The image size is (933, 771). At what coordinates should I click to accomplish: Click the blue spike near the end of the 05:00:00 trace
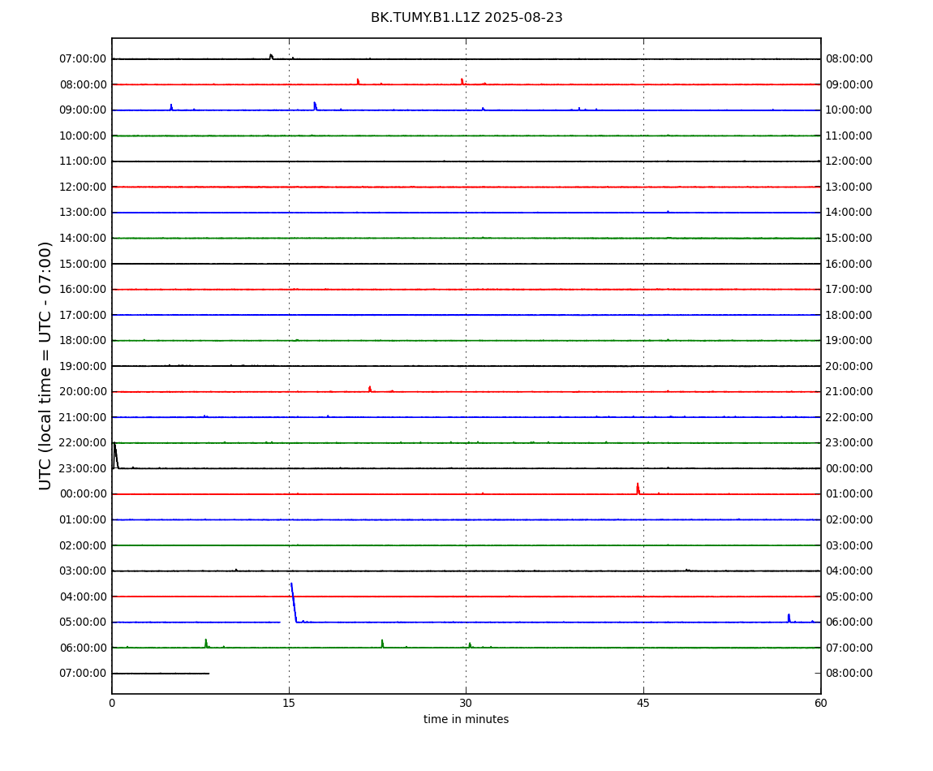pos(789,618)
